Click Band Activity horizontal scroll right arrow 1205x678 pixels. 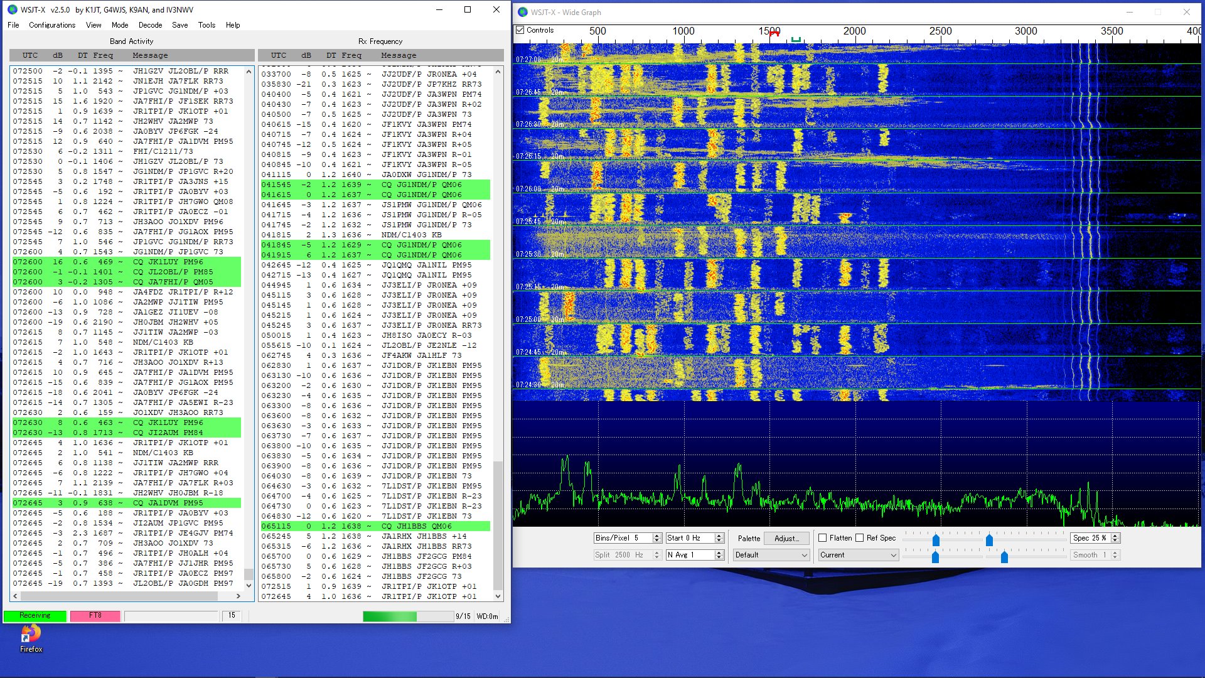tap(238, 596)
